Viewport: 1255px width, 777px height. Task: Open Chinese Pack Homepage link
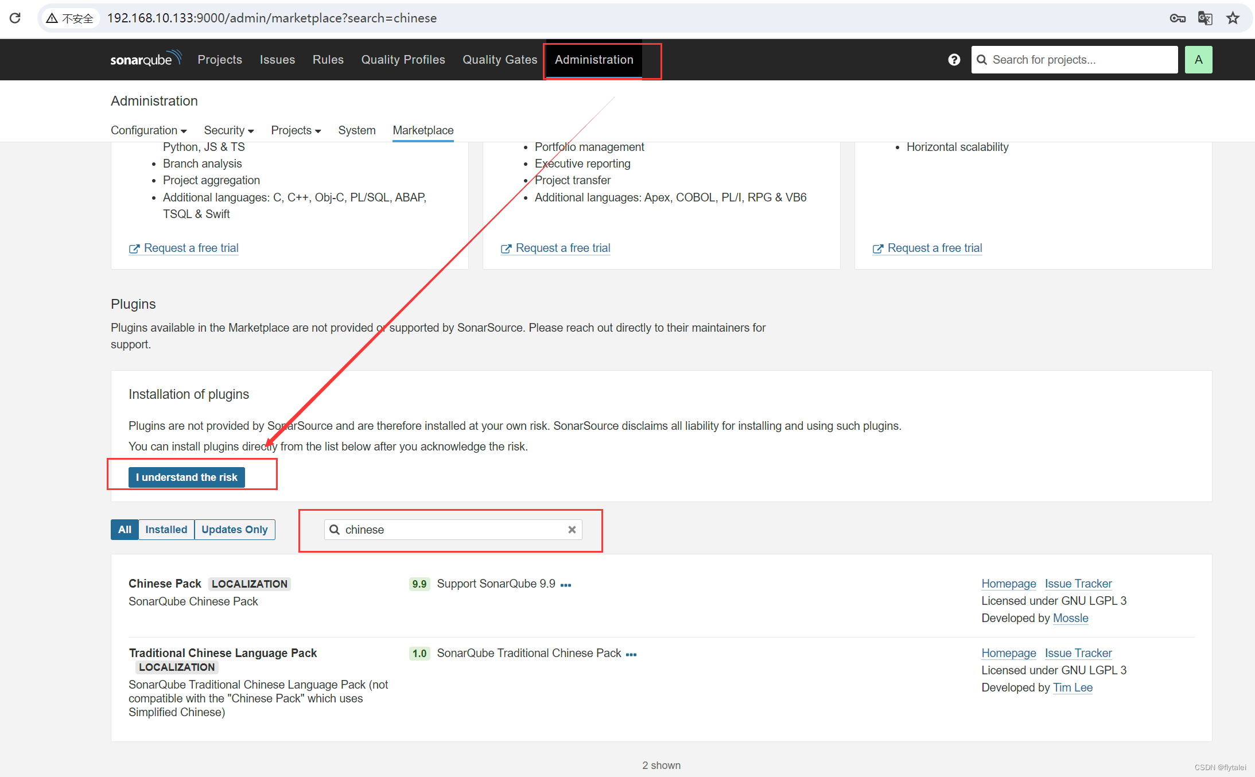[1009, 584]
